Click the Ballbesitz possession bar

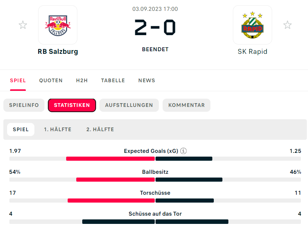[155, 179]
